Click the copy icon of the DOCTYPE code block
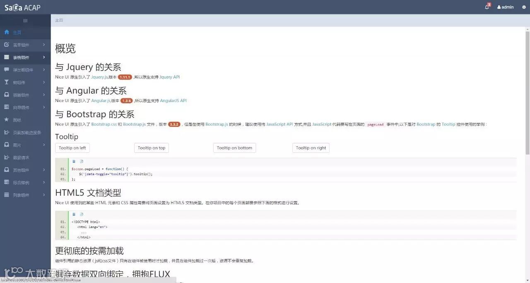The image size is (530, 283). click(x=82, y=214)
